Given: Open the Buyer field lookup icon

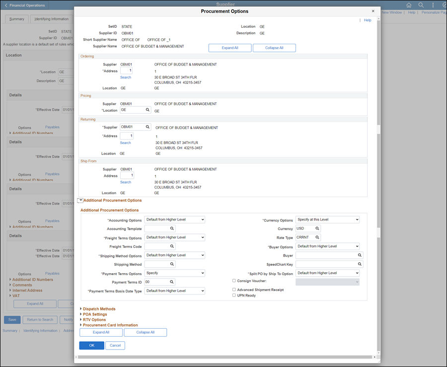Looking at the screenshot, I should [x=359, y=256].
